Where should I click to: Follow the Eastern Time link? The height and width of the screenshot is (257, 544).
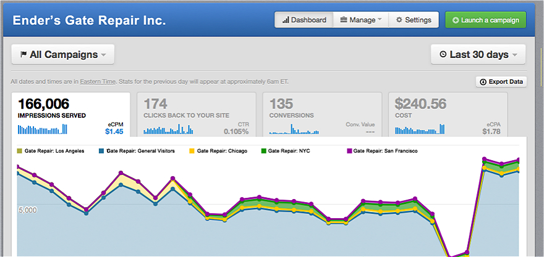pos(97,83)
